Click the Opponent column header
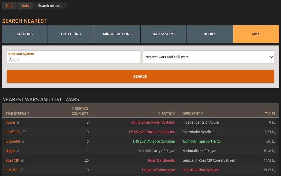 coord(191,114)
